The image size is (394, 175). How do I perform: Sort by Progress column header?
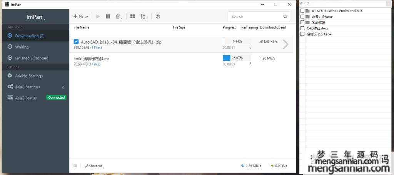click(229, 27)
